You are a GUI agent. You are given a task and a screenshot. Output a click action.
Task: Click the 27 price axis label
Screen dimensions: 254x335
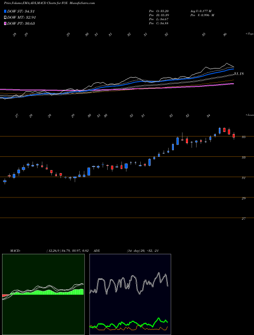pos(243,219)
